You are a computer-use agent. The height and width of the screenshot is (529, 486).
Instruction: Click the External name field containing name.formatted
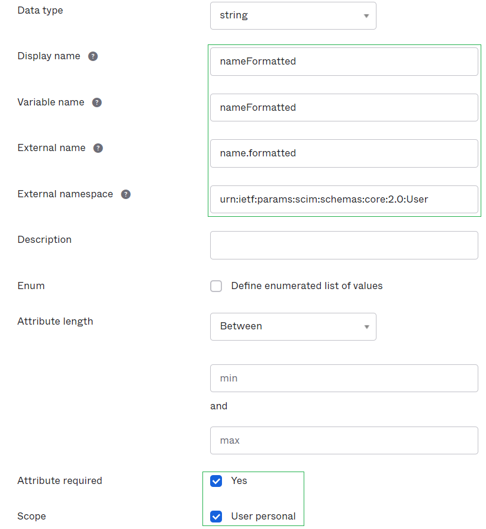(x=343, y=153)
